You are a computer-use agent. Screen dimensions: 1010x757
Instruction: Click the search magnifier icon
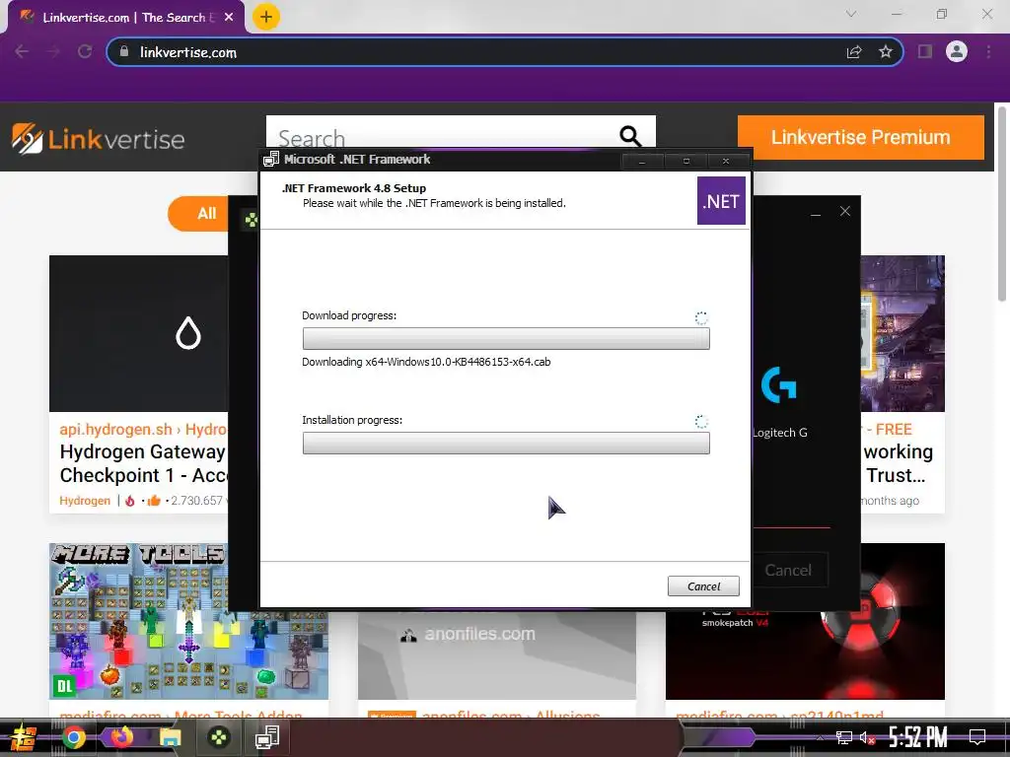click(x=630, y=136)
